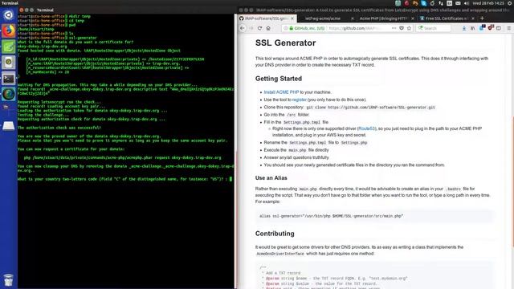Open Firefox library icon

(x=472, y=28)
